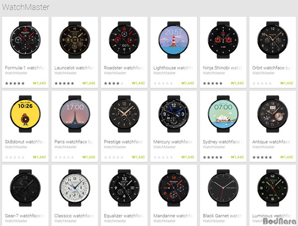This screenshot has height=226, width=298.
Task: Select the Launcelot watchface image
Action: (74, 40)
